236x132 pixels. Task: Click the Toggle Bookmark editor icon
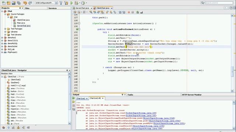115,12
